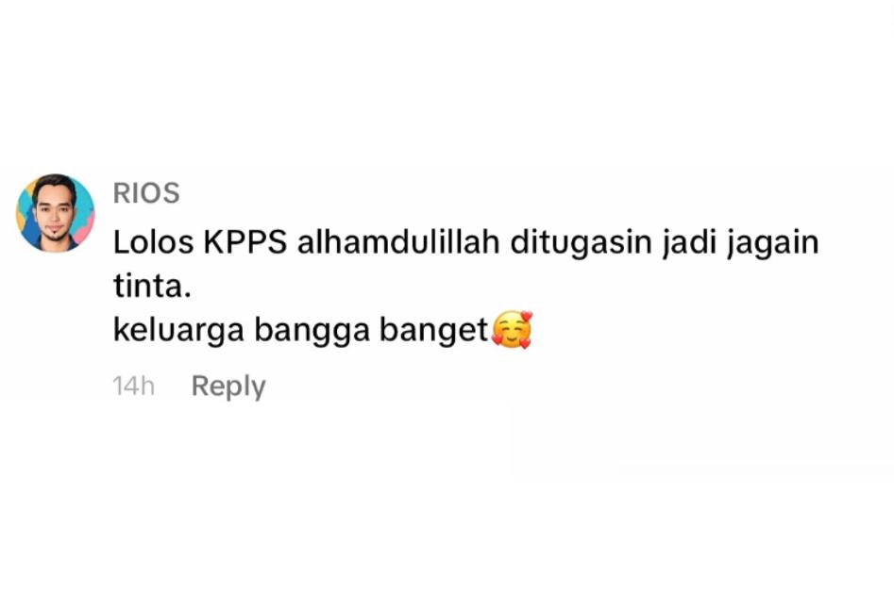Tap the Reply button under the comment

pos(228,386)
